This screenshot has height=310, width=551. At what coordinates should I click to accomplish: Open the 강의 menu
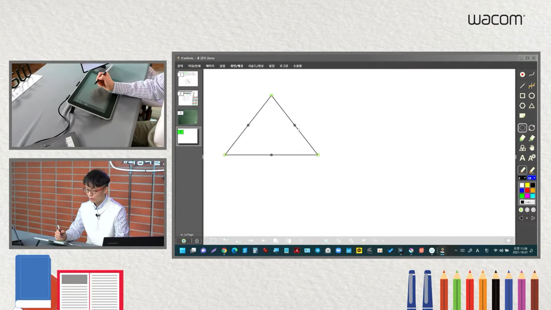pos(180,66)
